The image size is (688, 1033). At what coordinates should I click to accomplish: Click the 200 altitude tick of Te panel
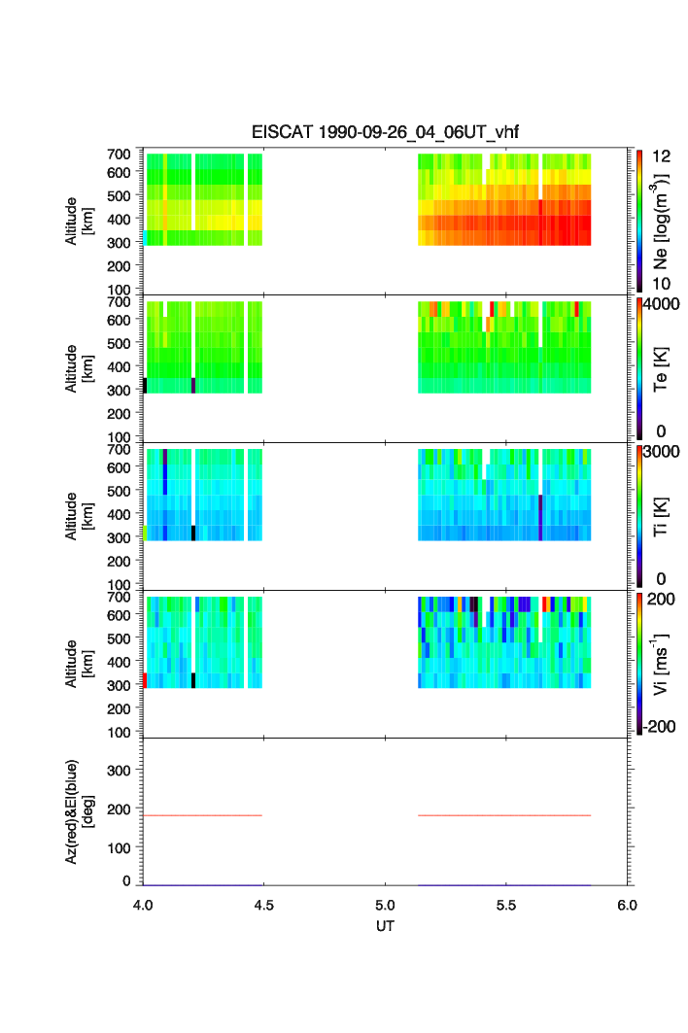pyautogui.click(x=120, y=414)
